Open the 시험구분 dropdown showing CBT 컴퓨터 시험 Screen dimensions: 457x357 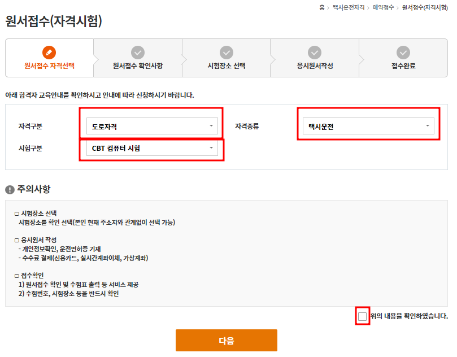click(x=152, y=148)
